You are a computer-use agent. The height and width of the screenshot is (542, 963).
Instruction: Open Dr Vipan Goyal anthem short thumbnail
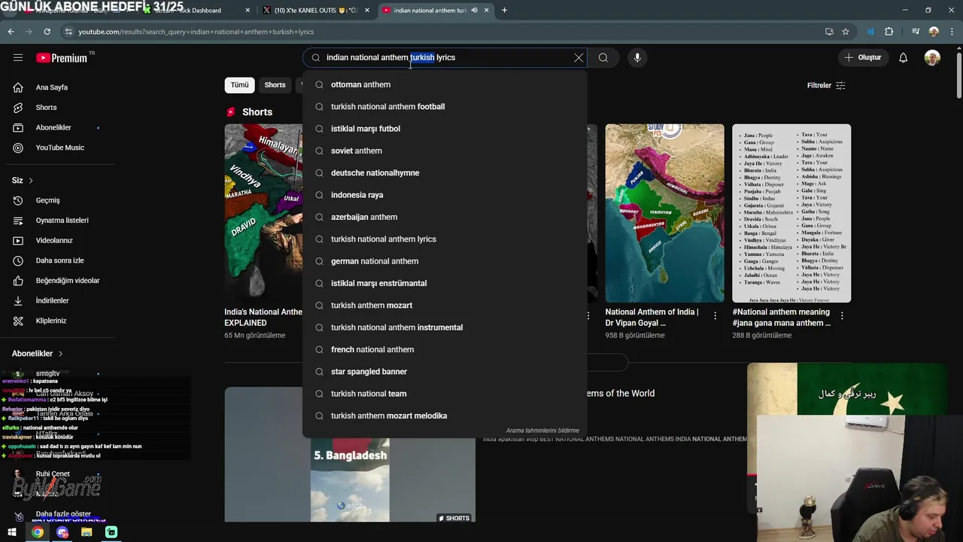click(x=664, y=213)
